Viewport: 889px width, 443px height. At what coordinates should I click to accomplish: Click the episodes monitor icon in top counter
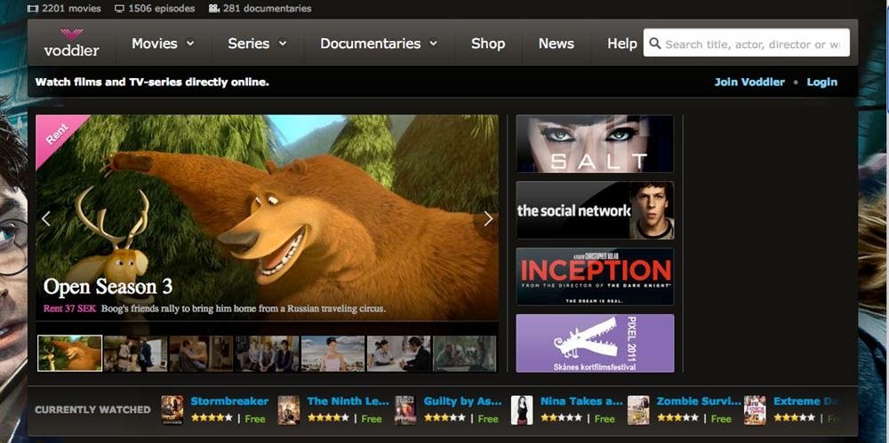(x=120, y=9)
